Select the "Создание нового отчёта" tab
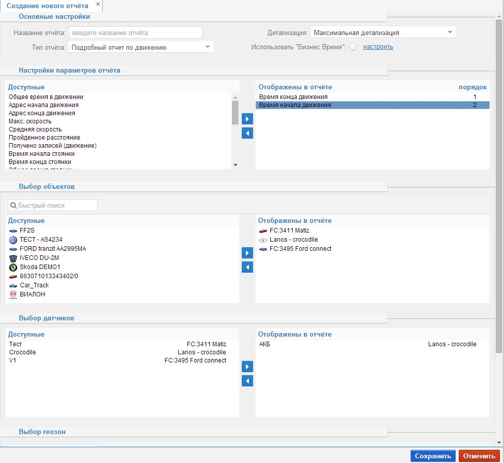504x463 pixels. pyautogui.click(x=47, y=6)
